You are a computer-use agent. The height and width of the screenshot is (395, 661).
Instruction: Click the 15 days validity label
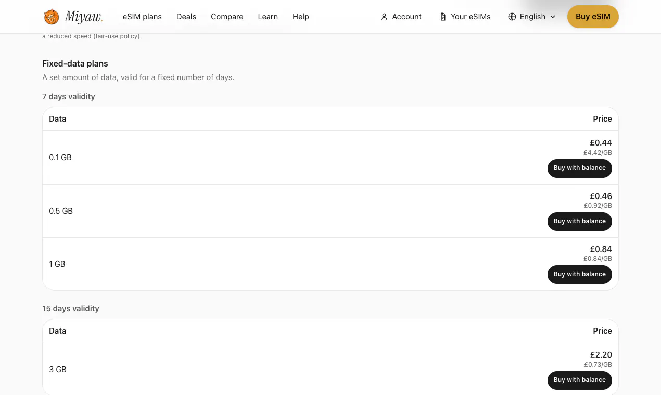pyautogui.click(x=71, y=309)
